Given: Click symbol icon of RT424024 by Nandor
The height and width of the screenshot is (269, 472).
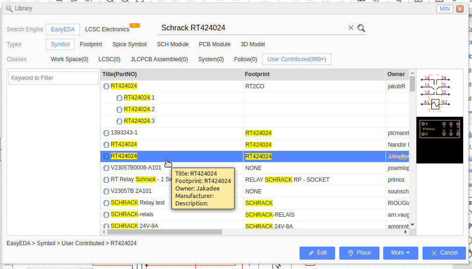Looking at the screenshot, I should (x=106, y=145).
